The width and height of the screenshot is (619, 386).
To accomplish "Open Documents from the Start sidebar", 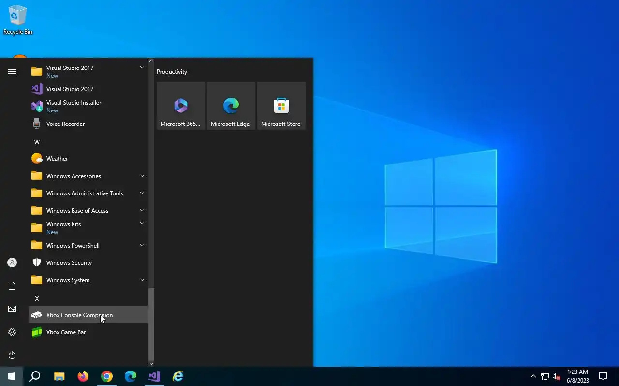I will click(x=12, y=286).
